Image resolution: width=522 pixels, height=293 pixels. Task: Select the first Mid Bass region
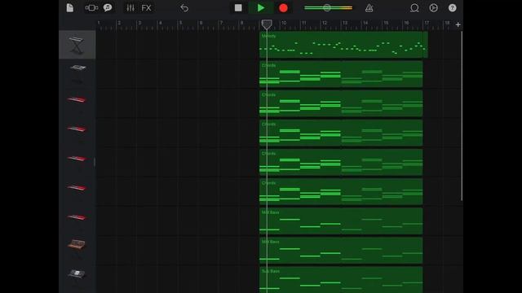pos(341,221)
